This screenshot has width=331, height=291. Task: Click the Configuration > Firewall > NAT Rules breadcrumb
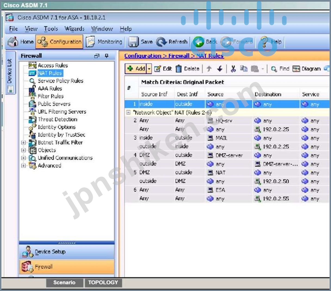coord(174,56)
